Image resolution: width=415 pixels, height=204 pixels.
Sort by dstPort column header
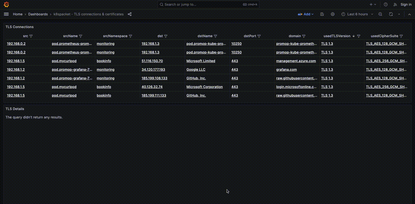coord(250,36)
